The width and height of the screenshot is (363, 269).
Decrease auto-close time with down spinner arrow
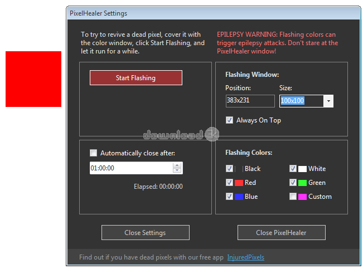point(177,170)
